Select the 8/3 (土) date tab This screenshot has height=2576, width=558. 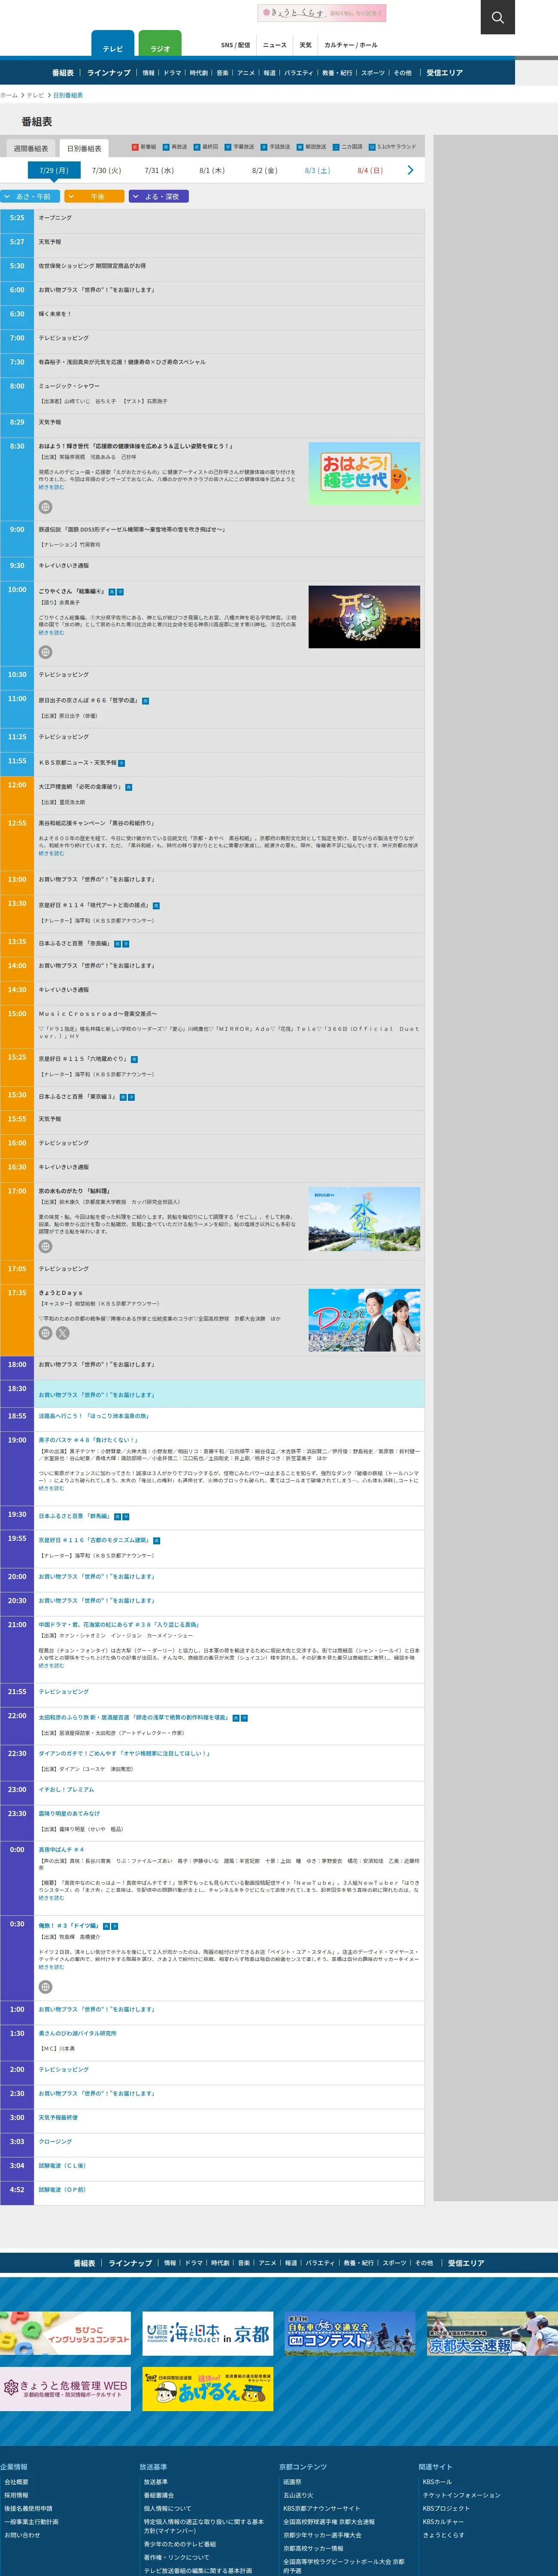point(317,171)
